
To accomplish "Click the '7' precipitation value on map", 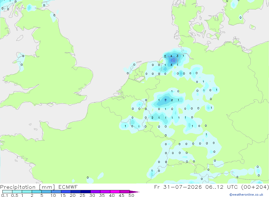I will coord(165,100).
